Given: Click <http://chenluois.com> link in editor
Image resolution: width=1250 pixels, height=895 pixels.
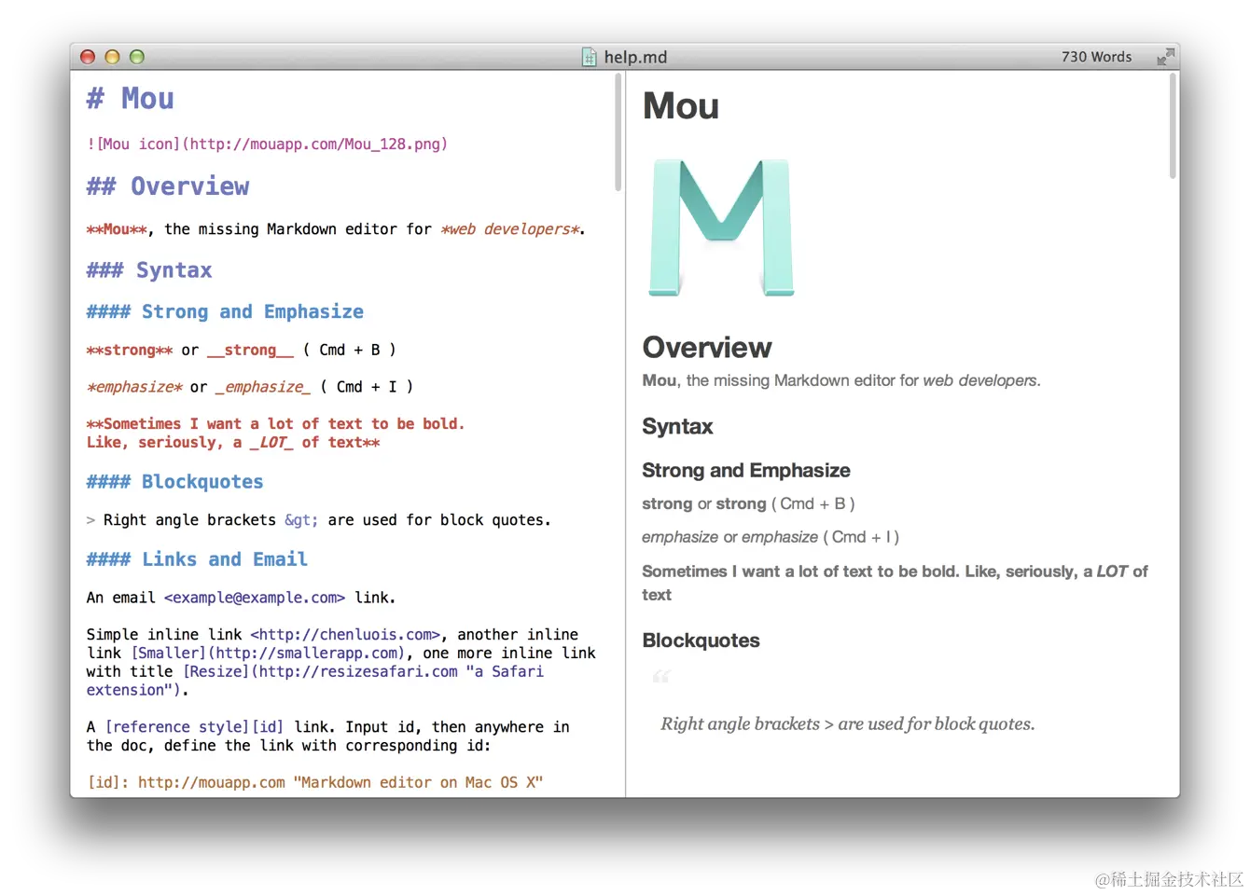Looking at the screenshot, I should (345, 635).
